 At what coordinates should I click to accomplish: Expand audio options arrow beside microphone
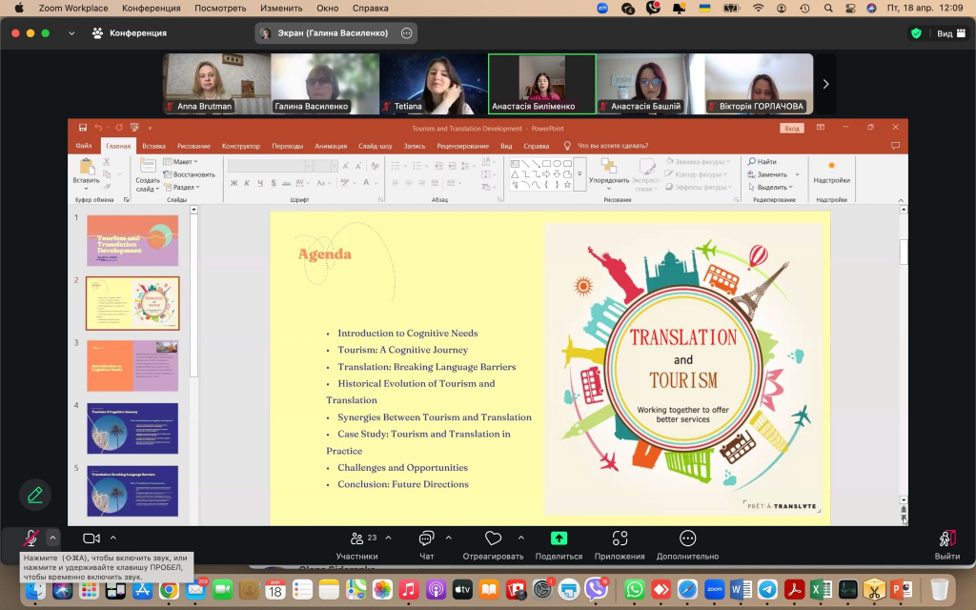click(x=52, y=538)
